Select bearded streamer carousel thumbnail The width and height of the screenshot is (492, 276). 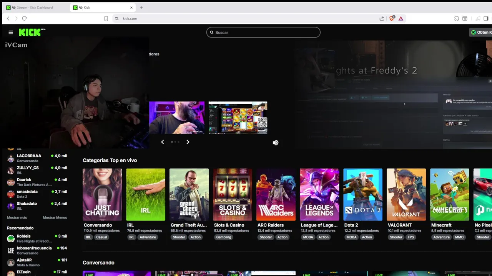click(177, 118)
